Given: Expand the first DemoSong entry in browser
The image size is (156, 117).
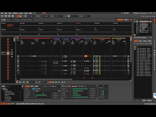Looking at the screenshot, I should click(136, 48).
